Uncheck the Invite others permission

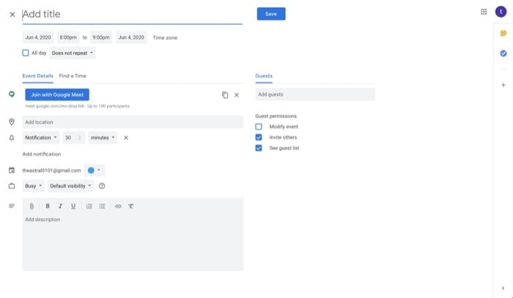[x=259, y=137]
